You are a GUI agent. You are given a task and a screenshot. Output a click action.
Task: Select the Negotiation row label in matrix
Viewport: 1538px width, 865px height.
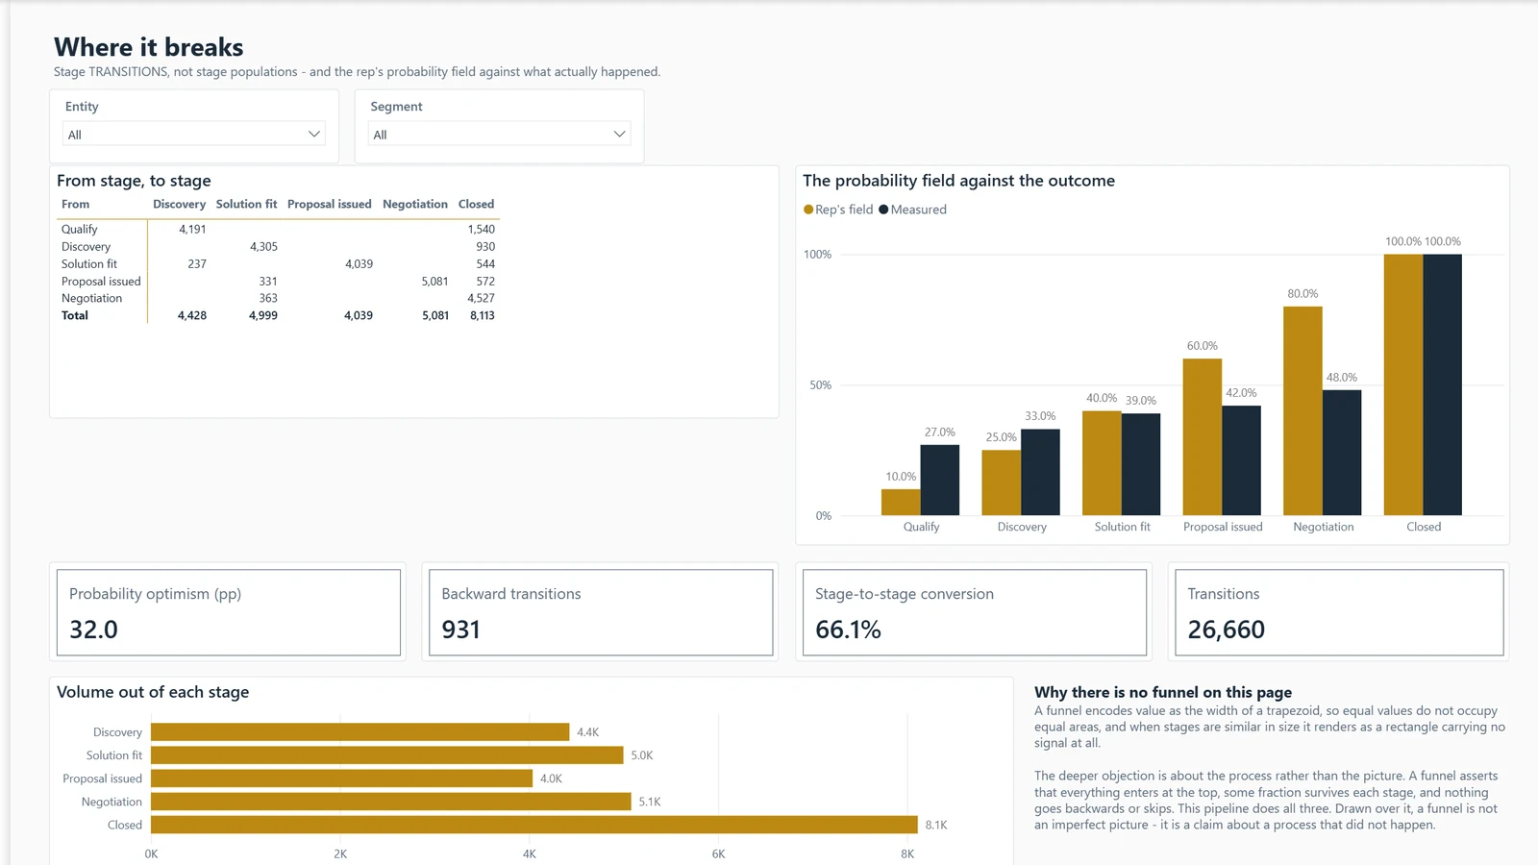point(91,298)
